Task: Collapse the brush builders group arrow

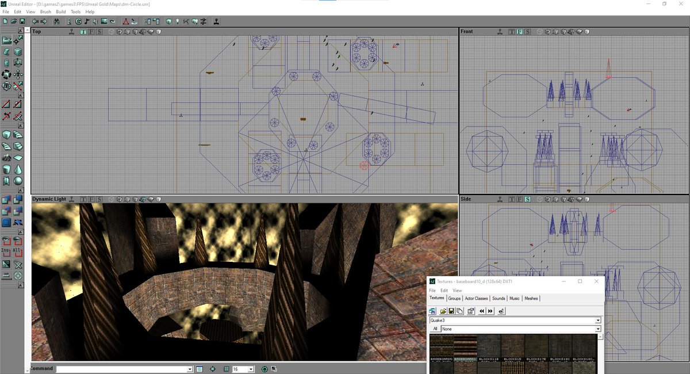Action: pyautogui.click(x=21, y=126)
